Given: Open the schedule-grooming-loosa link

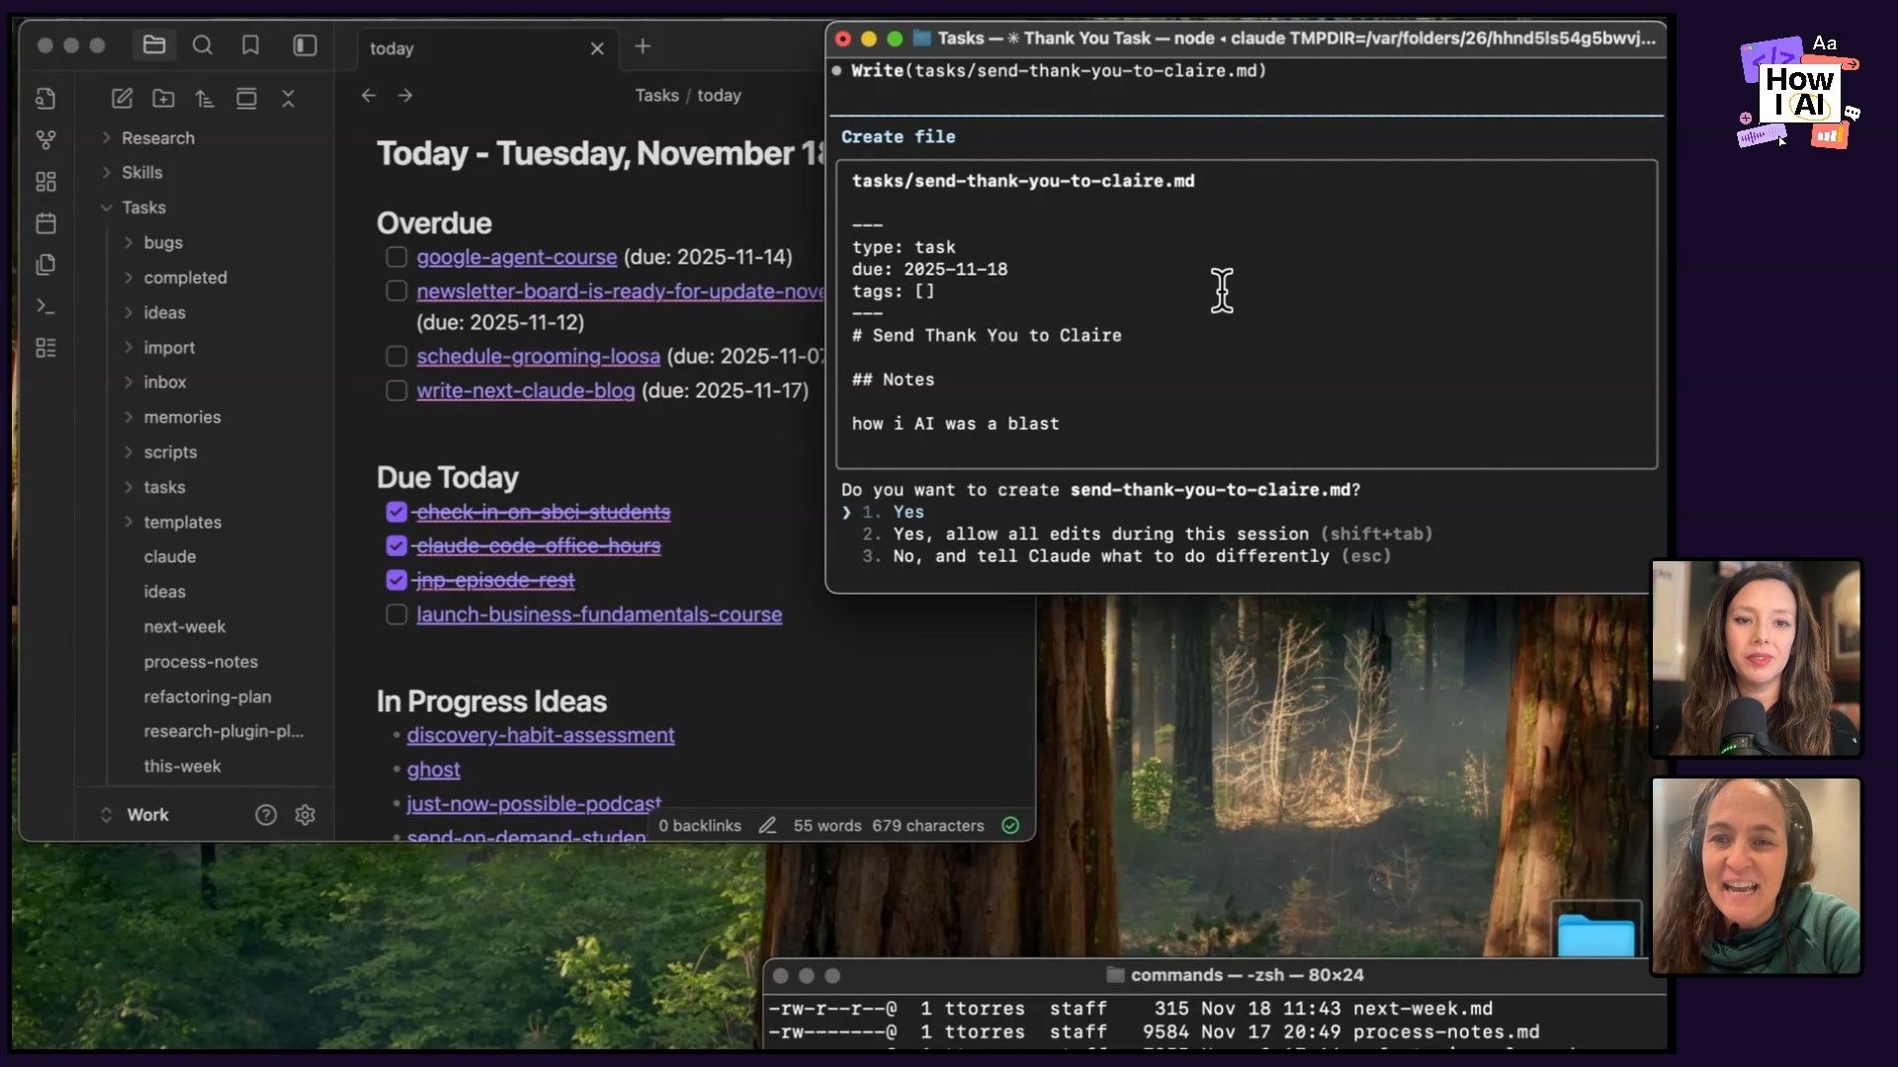Looking at the screenshot, I should coord(538,356).
